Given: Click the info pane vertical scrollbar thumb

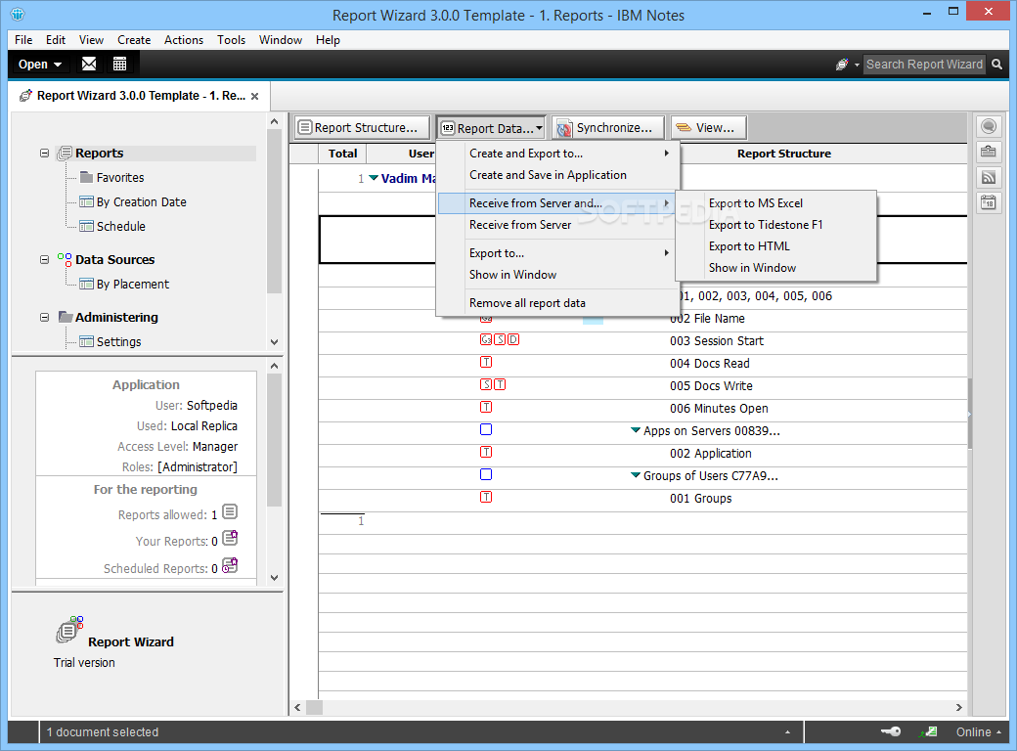Looking at the screenshot, I should tap(274, 440).
